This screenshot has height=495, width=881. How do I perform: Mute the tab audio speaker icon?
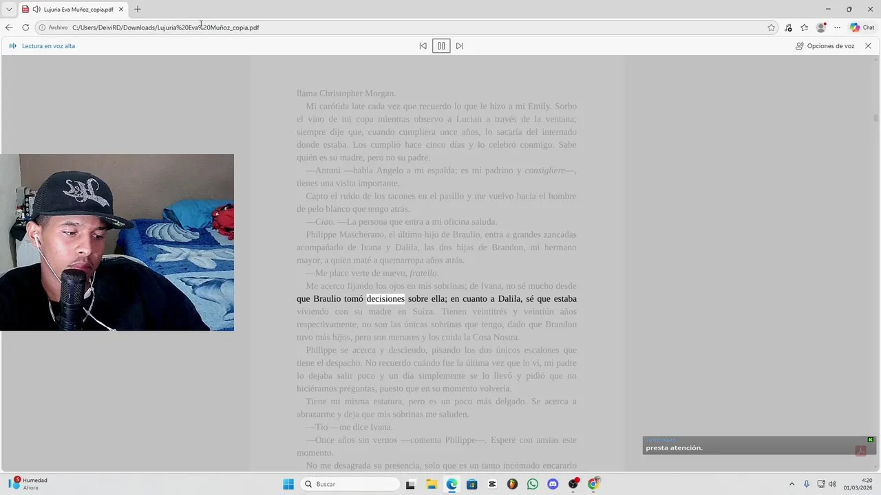[x=36, y=10]
